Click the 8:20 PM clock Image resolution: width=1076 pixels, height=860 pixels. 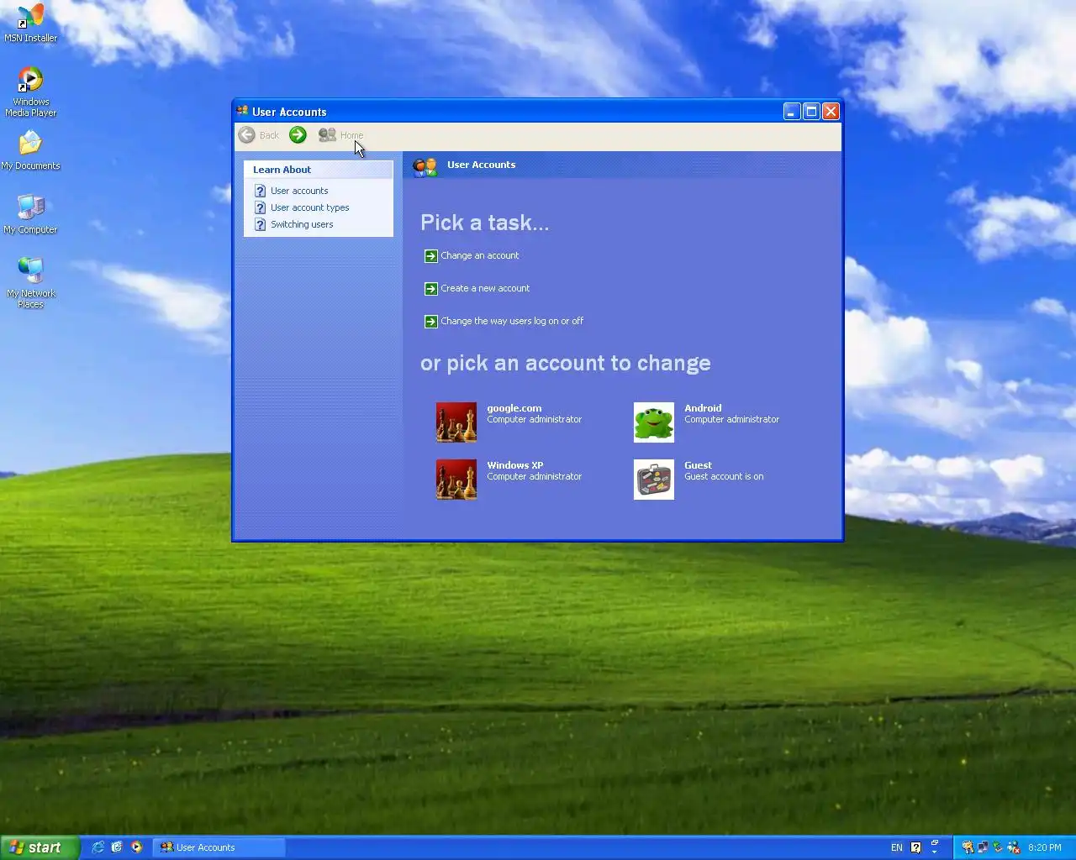click(x=1045, y=847)
